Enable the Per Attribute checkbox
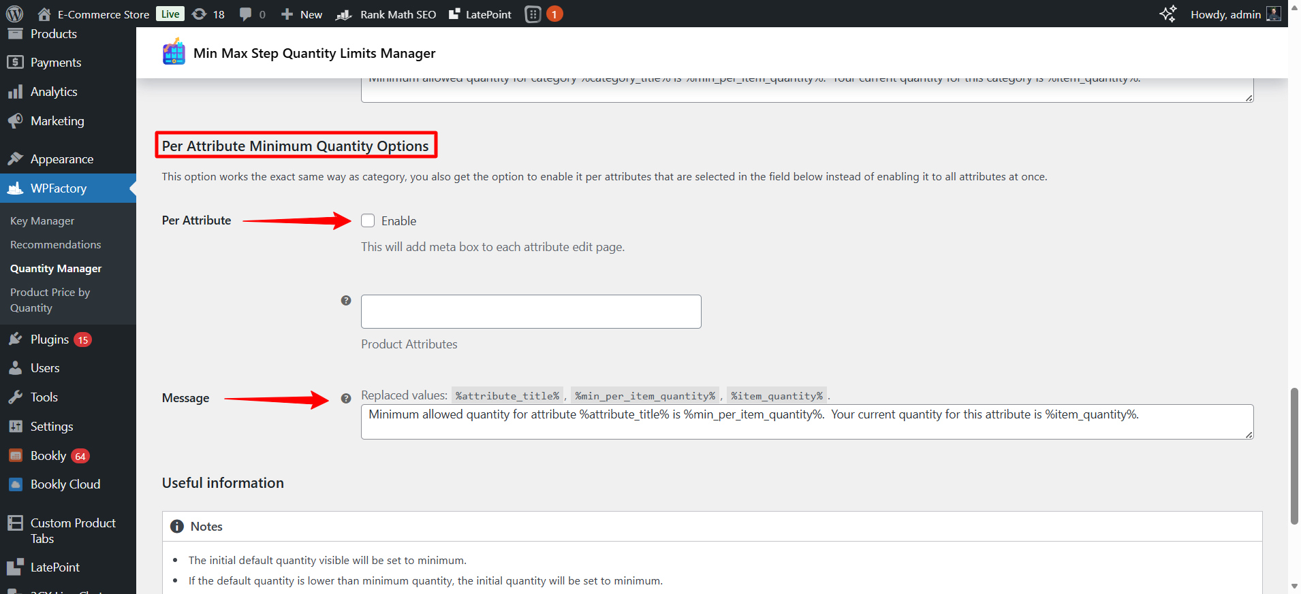 pyautogui.click(x=368, y=220)
